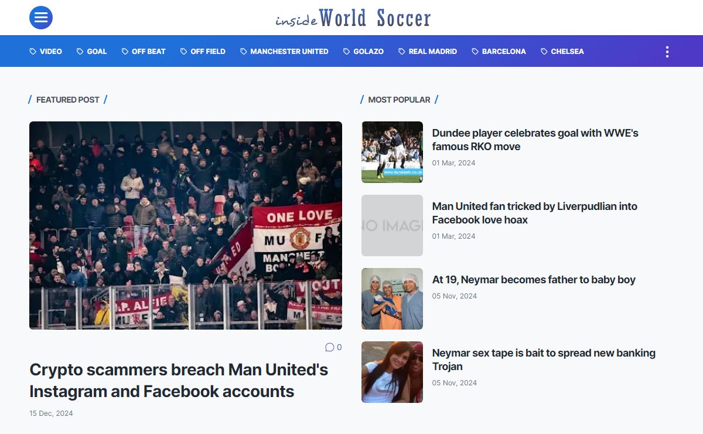Click the featured Man United fans photo

[x=186, y=225]
